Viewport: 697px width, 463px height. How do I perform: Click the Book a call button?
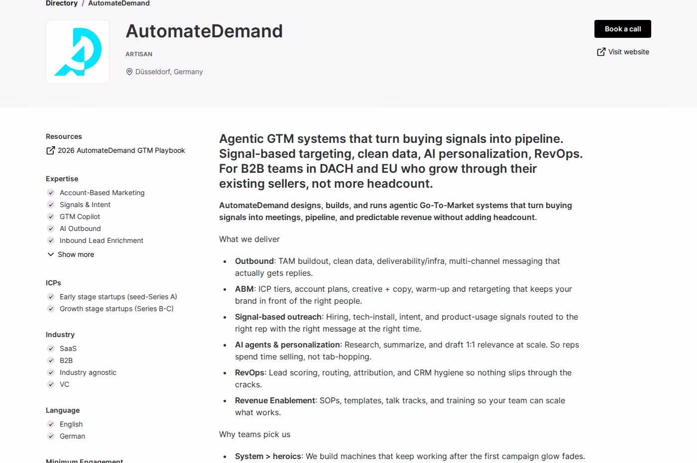click(x=623, y=29)
